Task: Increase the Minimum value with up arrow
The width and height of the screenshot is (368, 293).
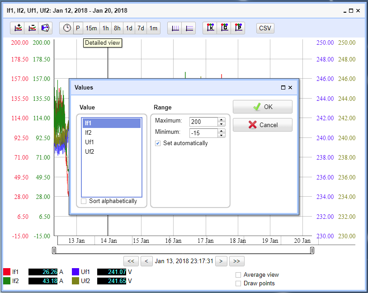Action: [222, 131]
